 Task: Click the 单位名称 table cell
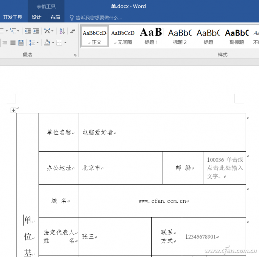point(59,132)
